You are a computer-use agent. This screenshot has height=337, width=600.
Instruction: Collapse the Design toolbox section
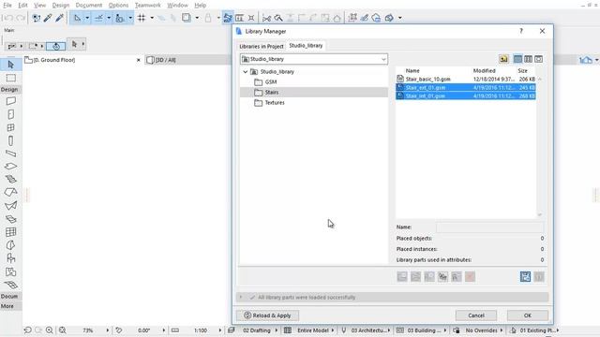pyautogui.click(x=9, y=90)
